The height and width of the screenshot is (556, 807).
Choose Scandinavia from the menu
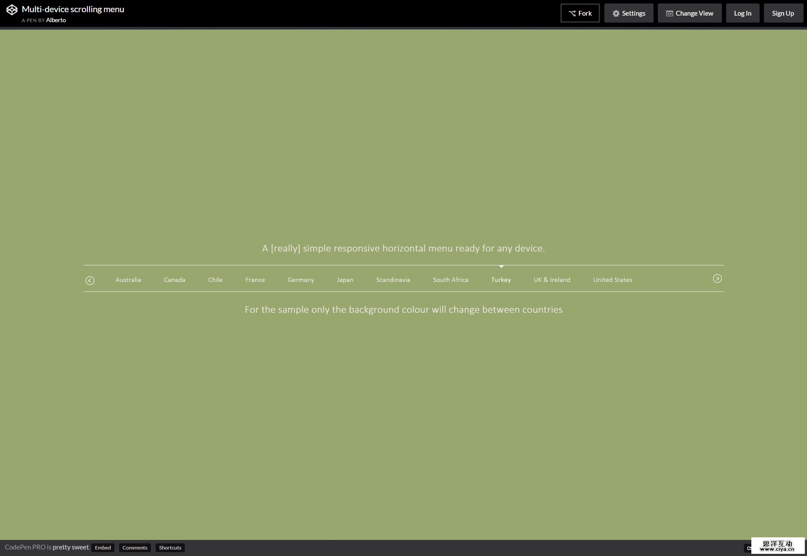(393, 280)
